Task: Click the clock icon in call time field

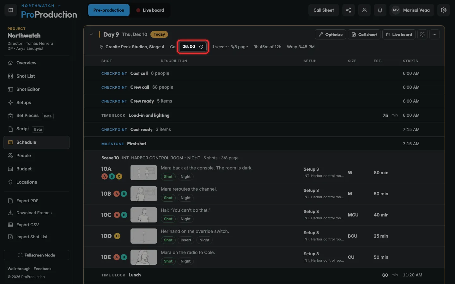Action: (201, 47)
